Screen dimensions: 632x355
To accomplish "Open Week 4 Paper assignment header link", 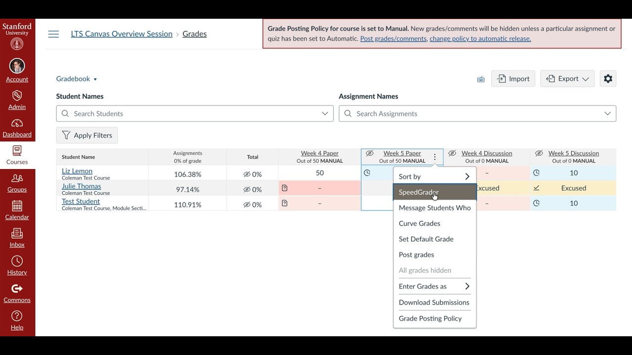I will 319,153.
